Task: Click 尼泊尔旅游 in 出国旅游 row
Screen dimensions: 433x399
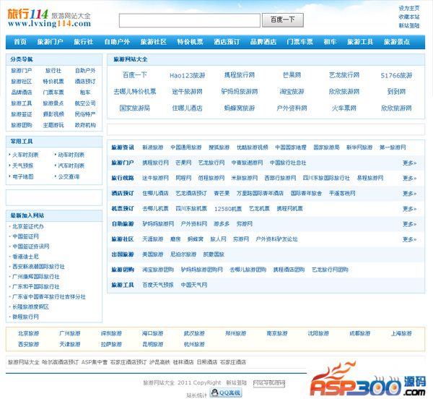Action: (x=183, y=254)
